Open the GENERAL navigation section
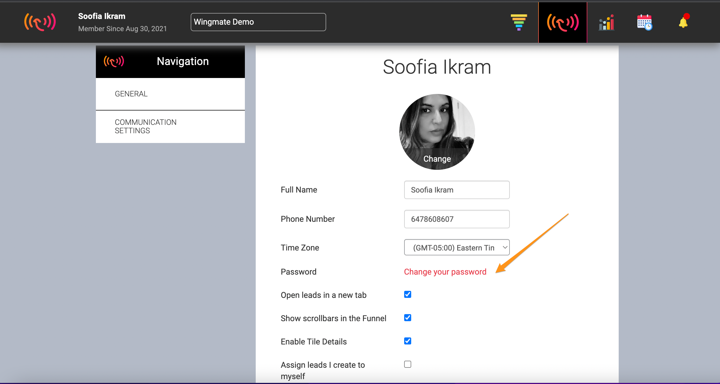Viewport: 720px width, 384px height. [170, 94]
